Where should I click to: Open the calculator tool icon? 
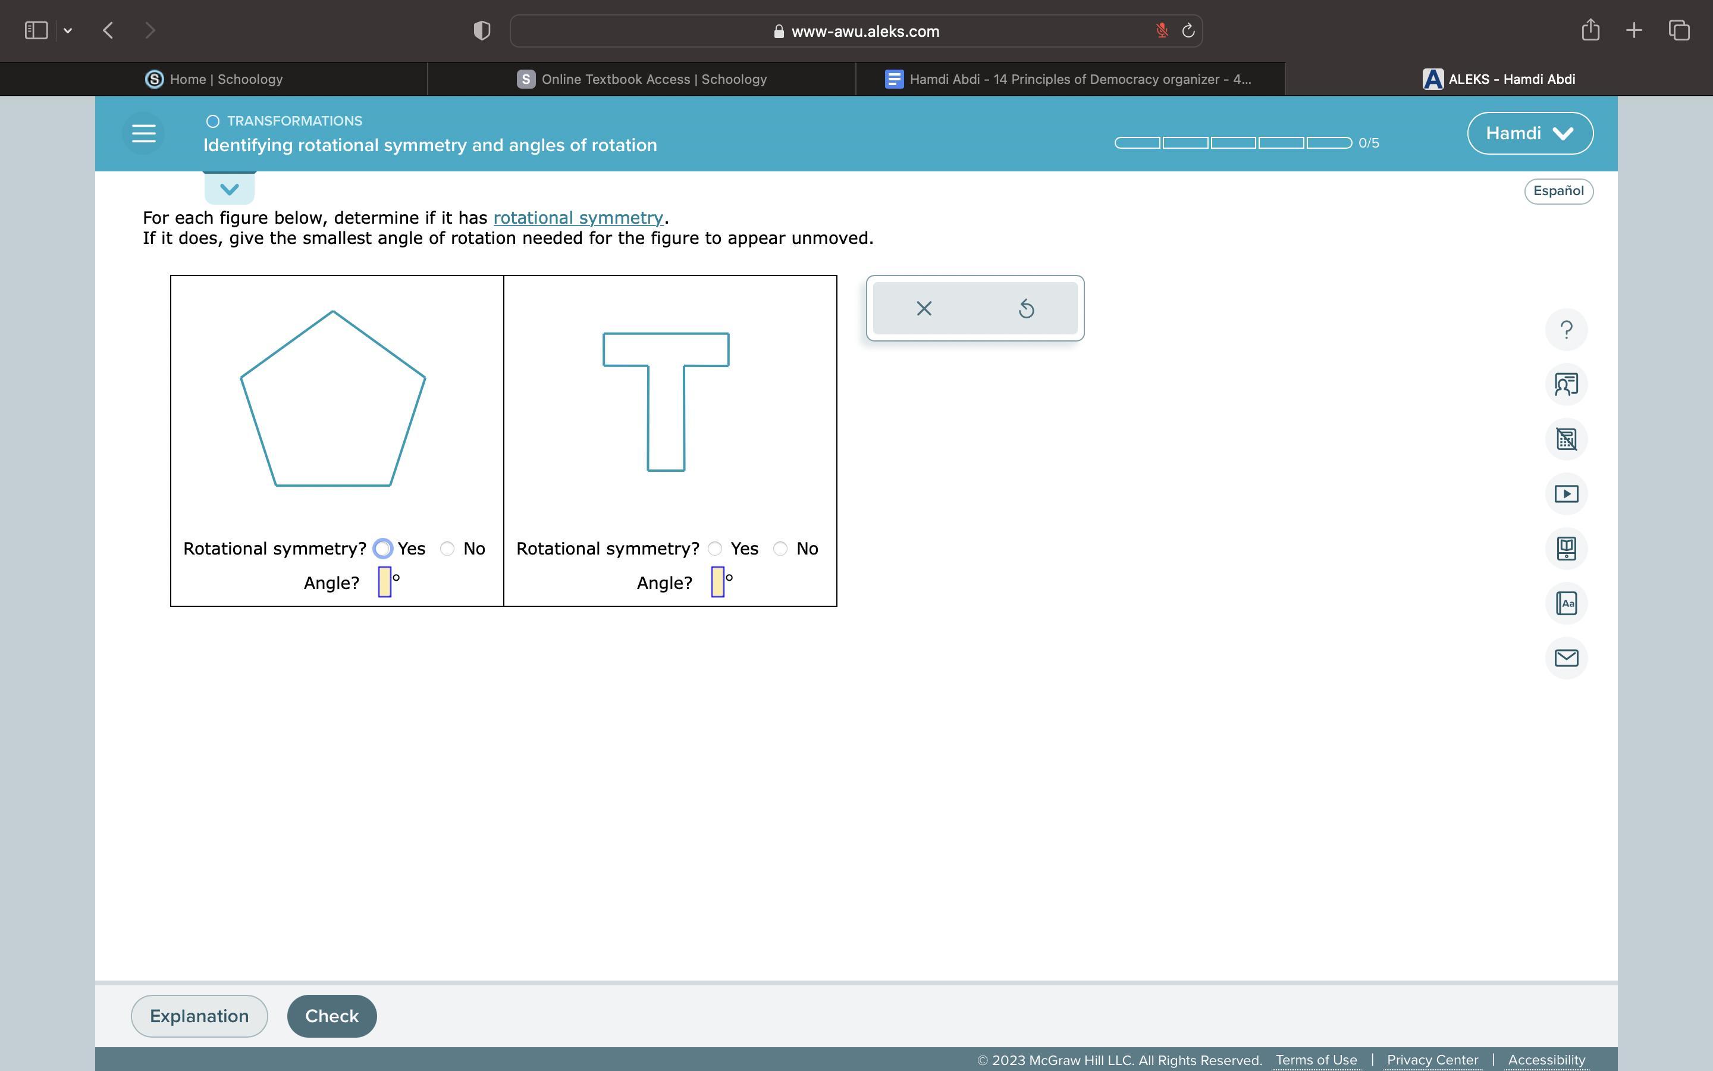pos(1565,439)
